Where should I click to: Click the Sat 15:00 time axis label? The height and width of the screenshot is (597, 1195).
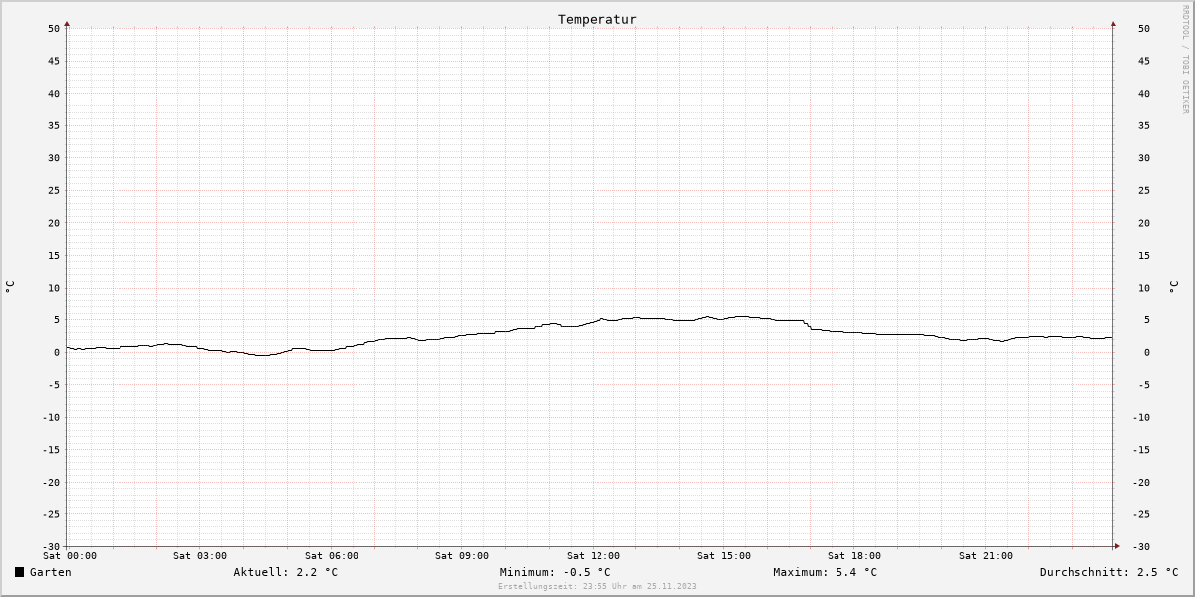(724, 556)
